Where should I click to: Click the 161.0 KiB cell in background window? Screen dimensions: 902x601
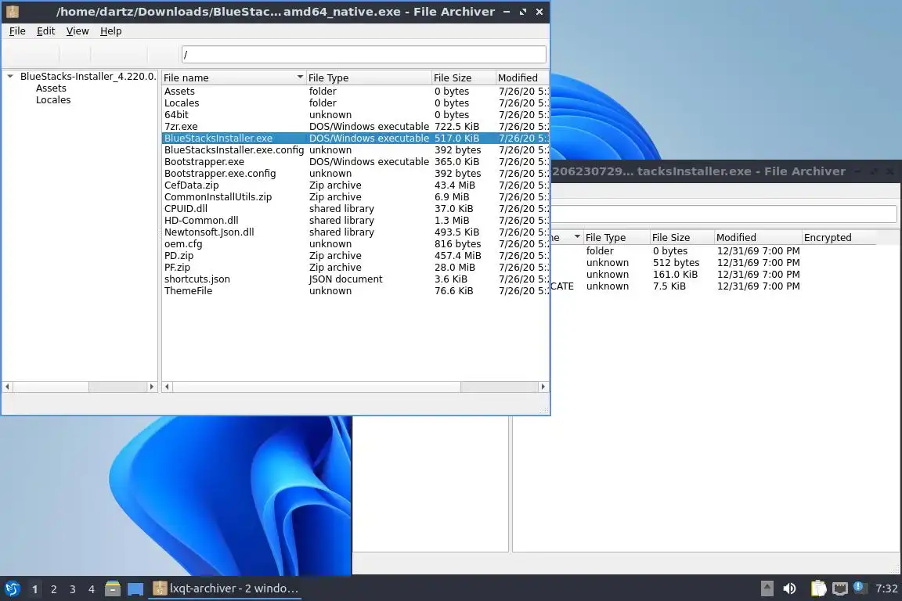pos(675,275)
